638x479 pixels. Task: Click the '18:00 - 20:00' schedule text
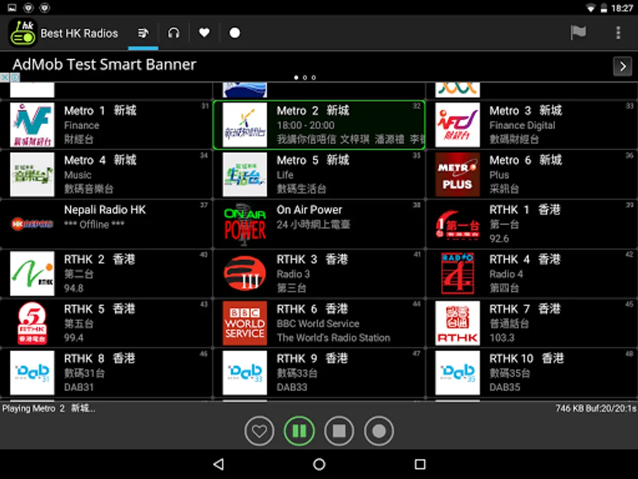tap(306, 126)
